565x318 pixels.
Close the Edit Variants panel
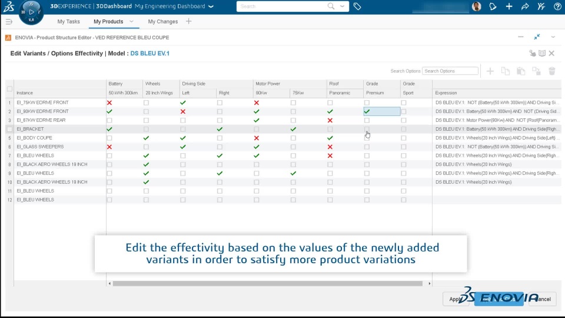point(551,54)
